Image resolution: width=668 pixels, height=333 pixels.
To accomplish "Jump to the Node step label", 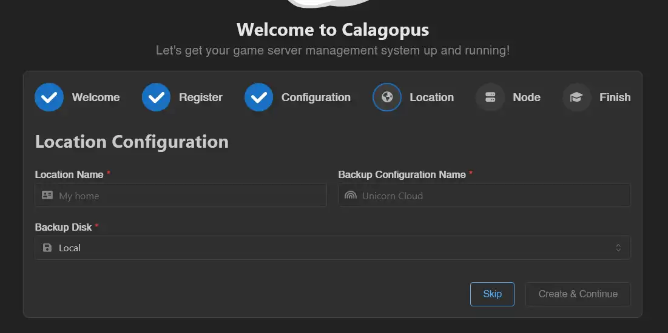I will coord(527,97).
